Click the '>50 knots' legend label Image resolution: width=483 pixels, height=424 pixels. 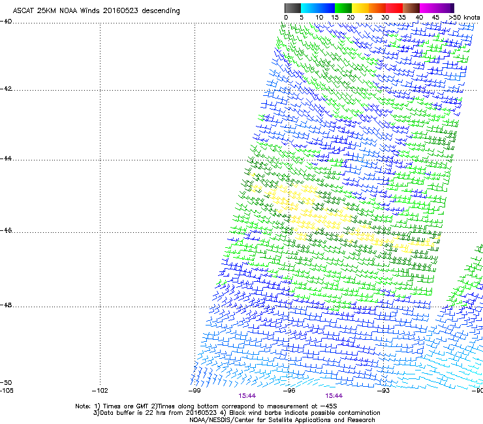(x=464, y=18)
